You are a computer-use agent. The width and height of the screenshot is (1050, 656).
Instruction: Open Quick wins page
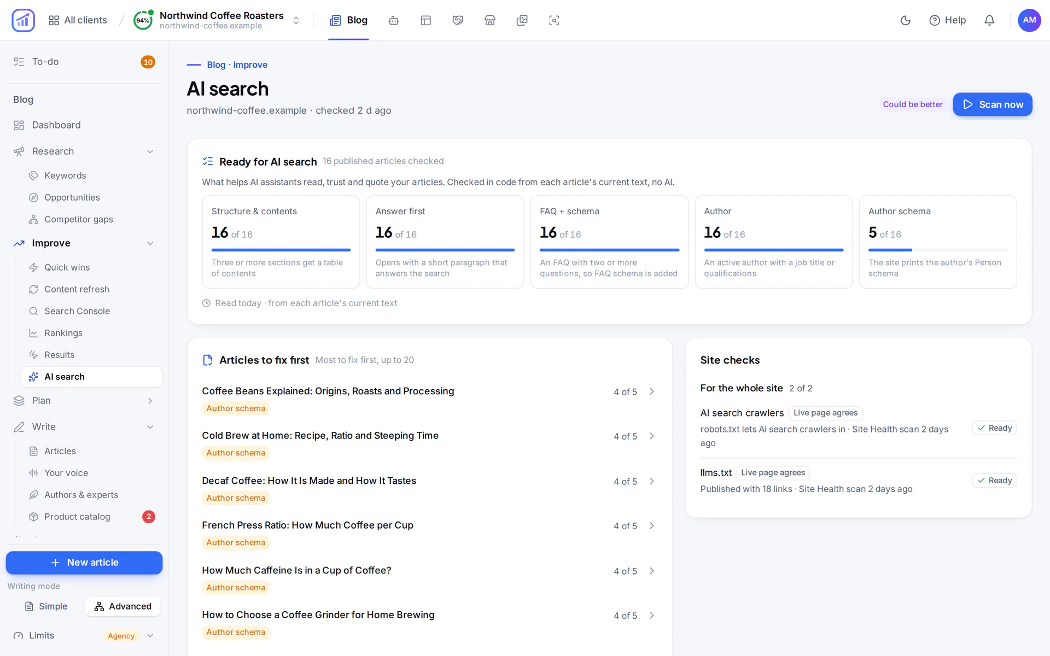[91, 267]
